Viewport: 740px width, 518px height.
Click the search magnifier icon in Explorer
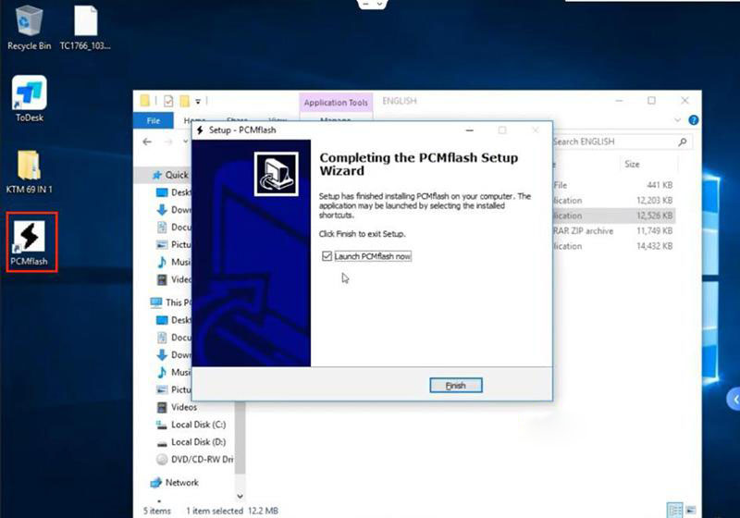pyautogui.click(x=683, y=142)
